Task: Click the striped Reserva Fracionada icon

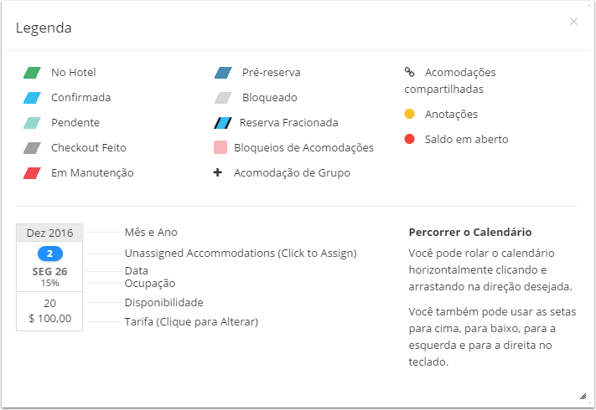Action: (x=223, y=122)
